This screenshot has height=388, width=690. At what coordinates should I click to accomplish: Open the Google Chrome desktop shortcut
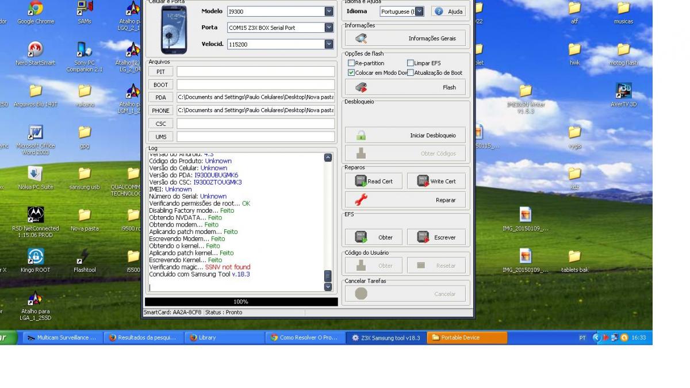[x=36, y=13]
